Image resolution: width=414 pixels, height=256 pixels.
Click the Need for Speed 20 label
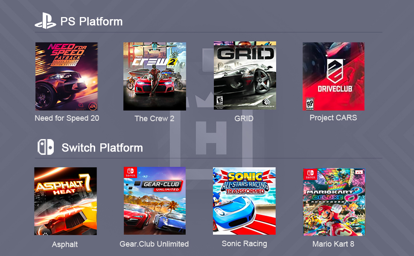[x=67, y=118]
